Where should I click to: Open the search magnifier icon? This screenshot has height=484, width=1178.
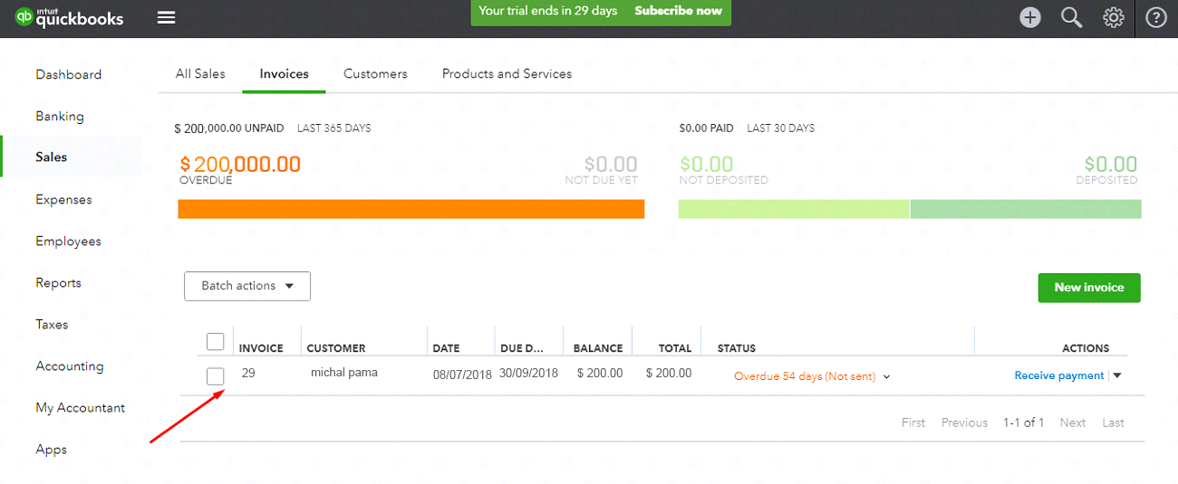click(1072, 18)
